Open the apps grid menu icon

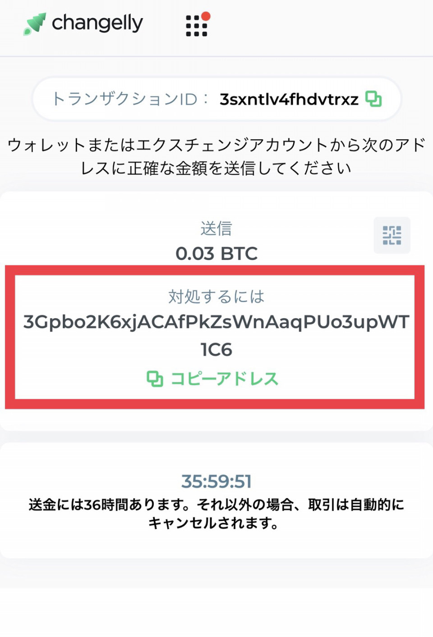[196, 26]
